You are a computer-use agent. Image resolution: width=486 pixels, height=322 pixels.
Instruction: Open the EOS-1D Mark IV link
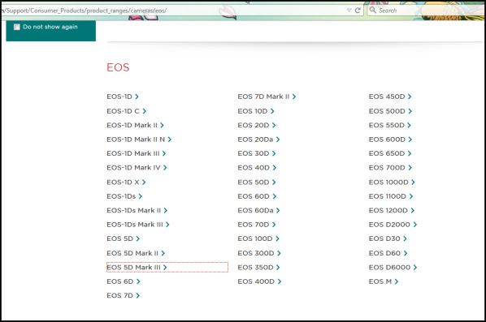[137, 168]
